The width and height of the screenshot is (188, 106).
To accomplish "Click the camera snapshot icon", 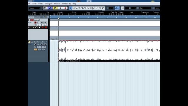I will click(36, 27).
